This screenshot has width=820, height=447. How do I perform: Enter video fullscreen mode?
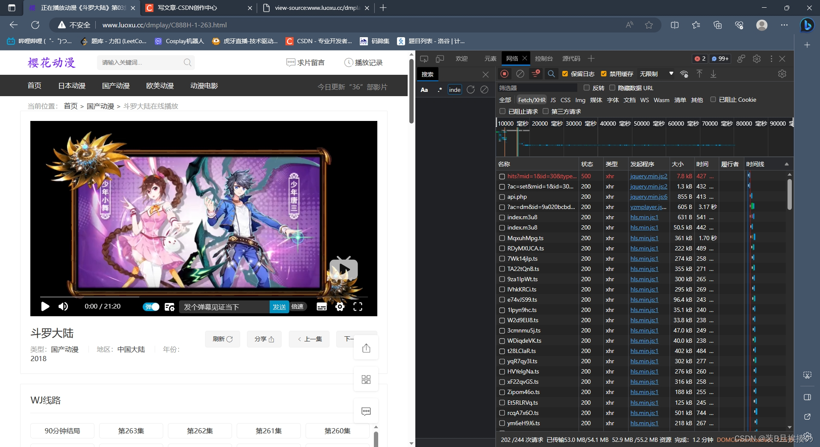coord(358,306)
